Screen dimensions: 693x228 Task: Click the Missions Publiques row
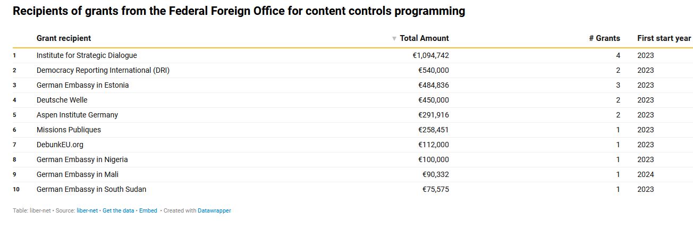(x=69, y=130)
